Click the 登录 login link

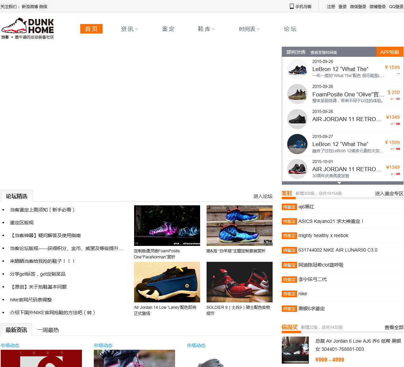point(342,7)
